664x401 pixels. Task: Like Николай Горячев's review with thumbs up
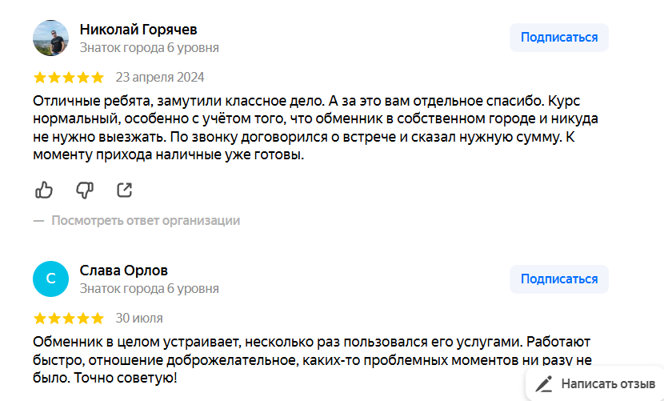pyautogui.click(x=44, y=190)
